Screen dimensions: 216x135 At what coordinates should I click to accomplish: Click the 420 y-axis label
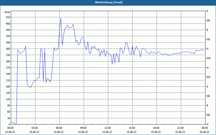click(x=8, y=36)
